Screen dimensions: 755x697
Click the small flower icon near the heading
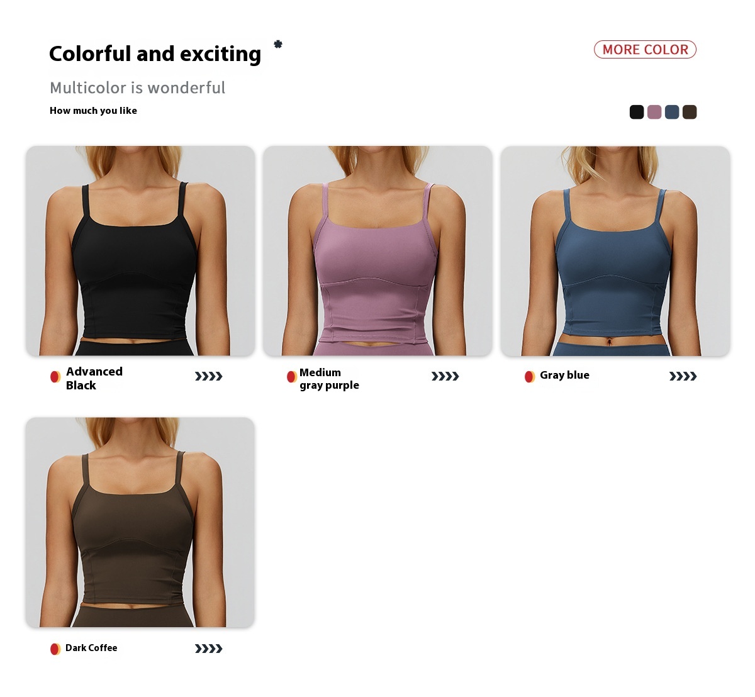278,44
